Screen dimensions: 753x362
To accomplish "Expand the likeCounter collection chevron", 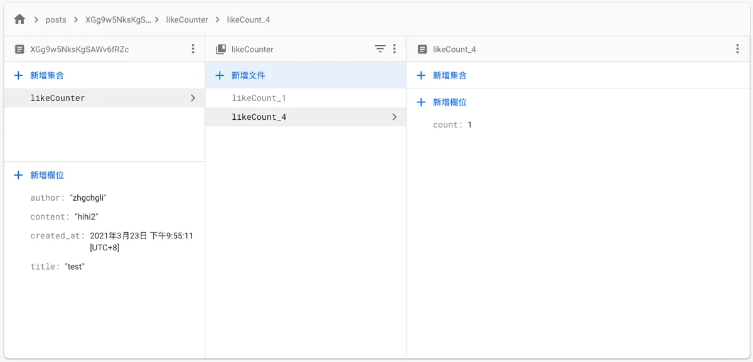I will (193, 98).
